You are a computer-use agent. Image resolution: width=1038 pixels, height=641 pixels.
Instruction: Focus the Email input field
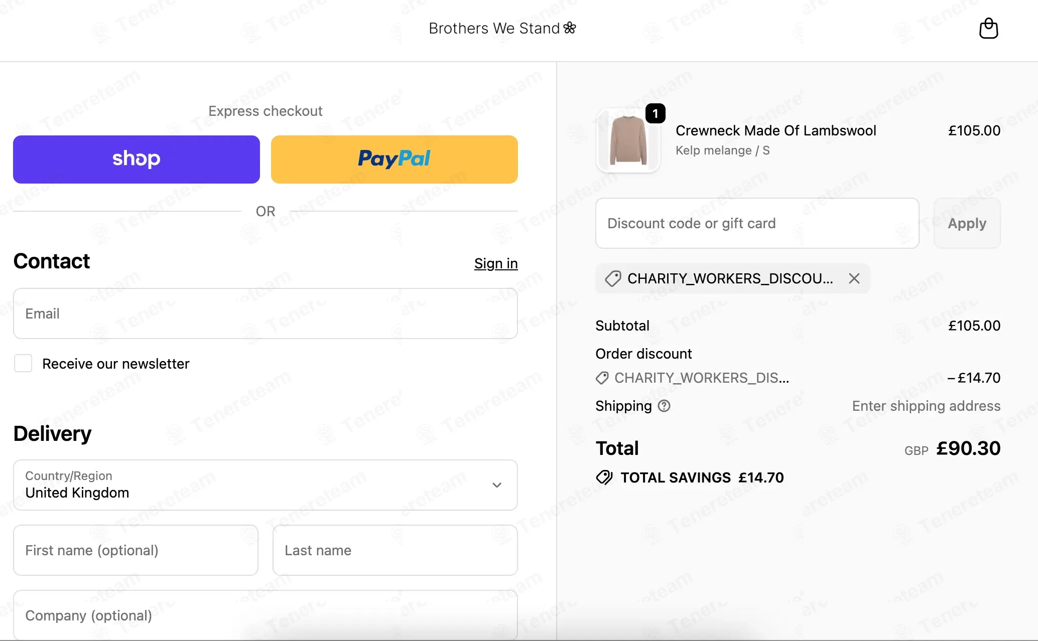click(266, 313)
